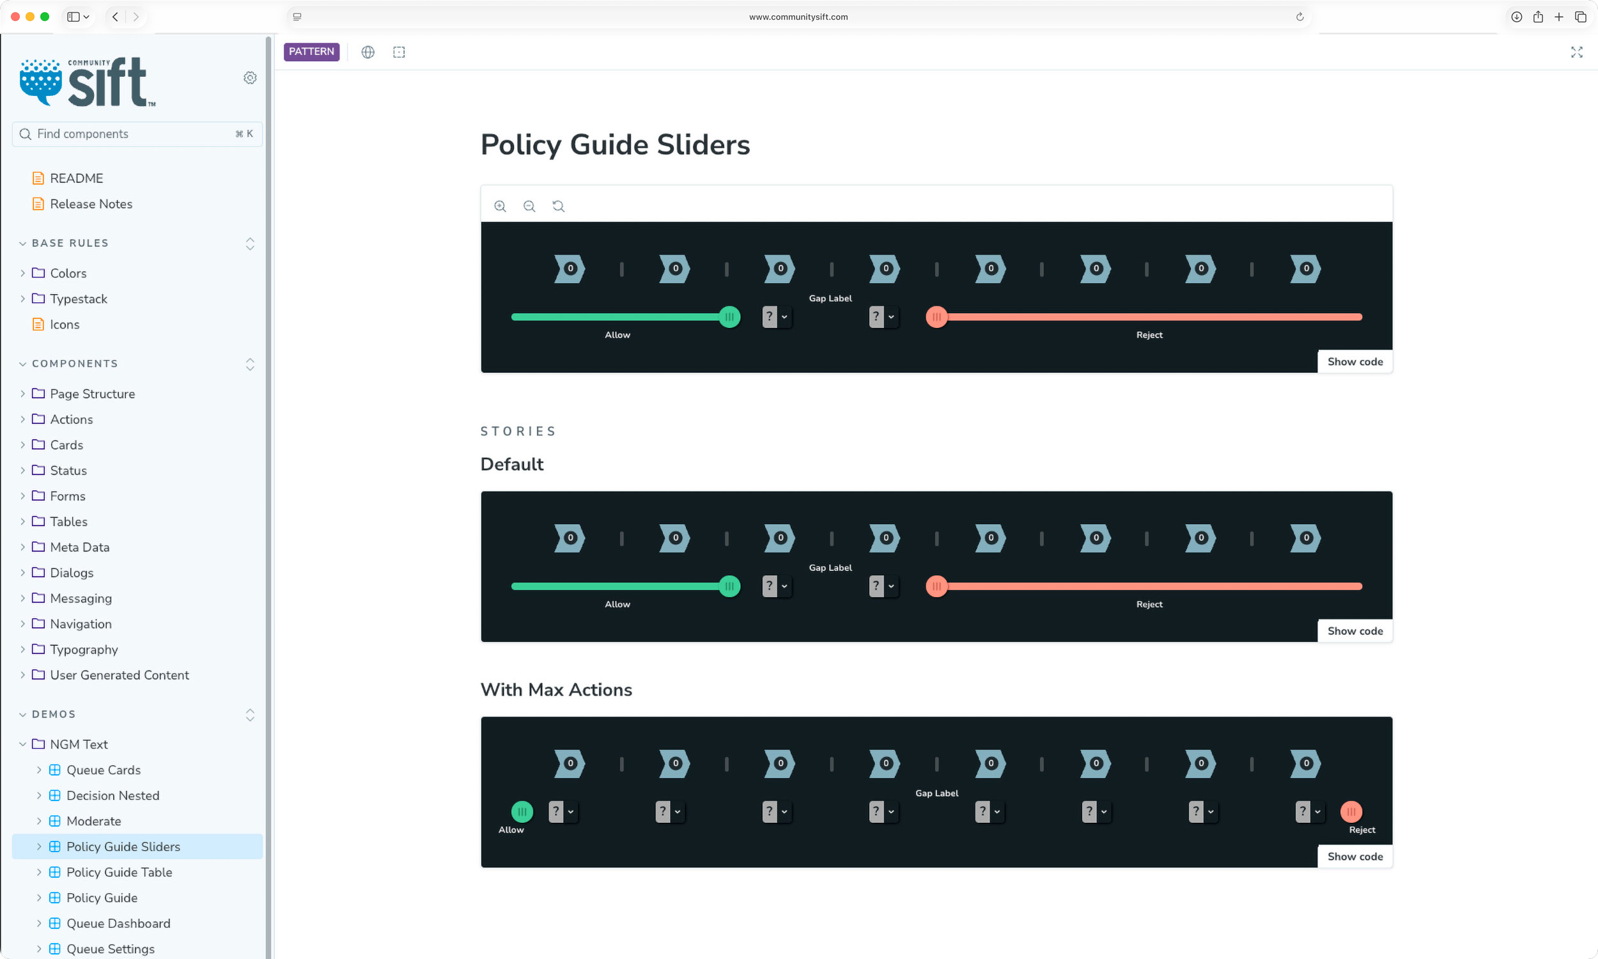Expand the Cards folder
This screenshot has height=959, width=1598.
[x=66, y=444]
